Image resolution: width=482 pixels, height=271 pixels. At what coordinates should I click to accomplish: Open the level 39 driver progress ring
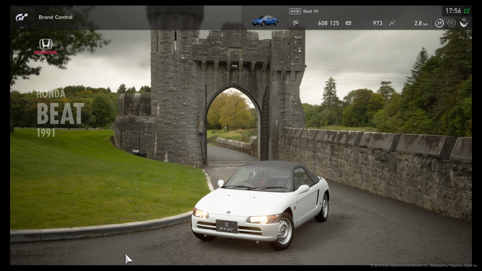tap(439, 23)
